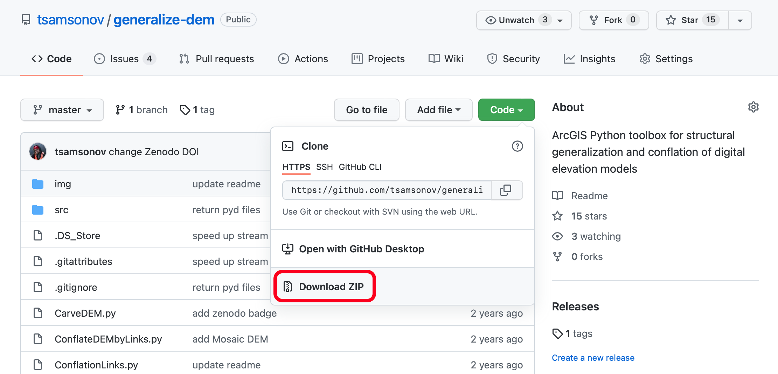The width and height of the screenshot is (778, 374).
Task: Star the repository
Action: [693, 20]
